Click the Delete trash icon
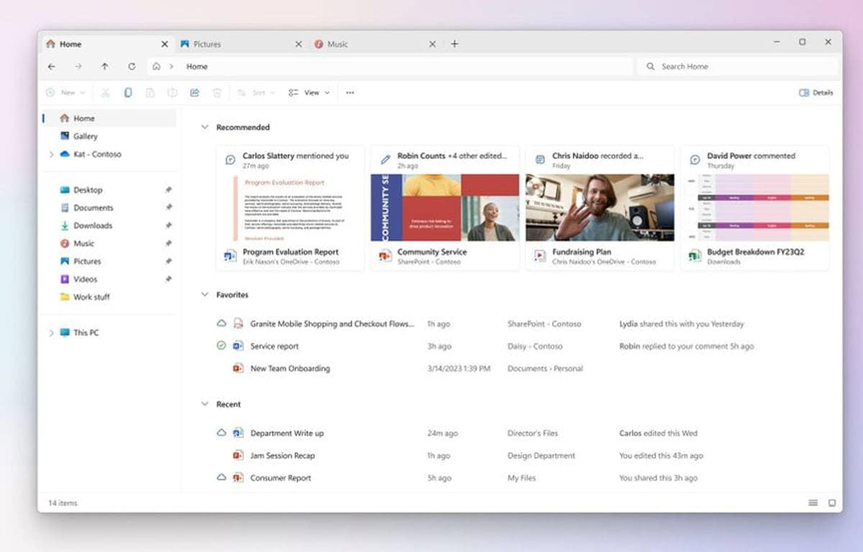Screen dimensions: 863x552 coord(216,93)
